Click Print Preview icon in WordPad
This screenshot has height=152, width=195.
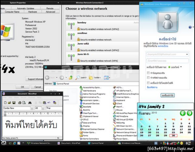24,103
